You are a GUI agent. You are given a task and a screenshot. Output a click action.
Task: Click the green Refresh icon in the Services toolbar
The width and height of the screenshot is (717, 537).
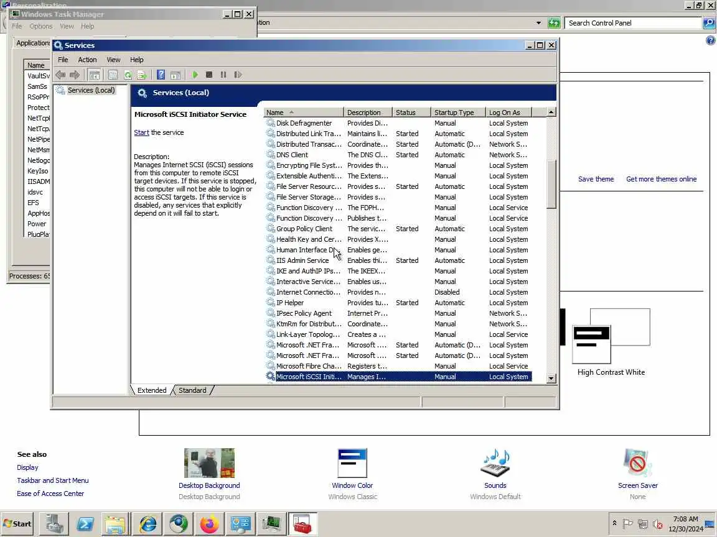tap(128, 75)
